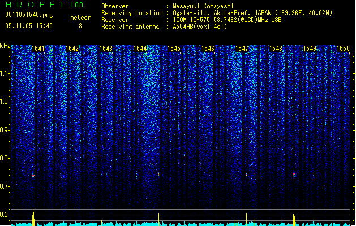
Task: Click the A504HB(yagi 4el) antenna text
Action: point(200,27)
